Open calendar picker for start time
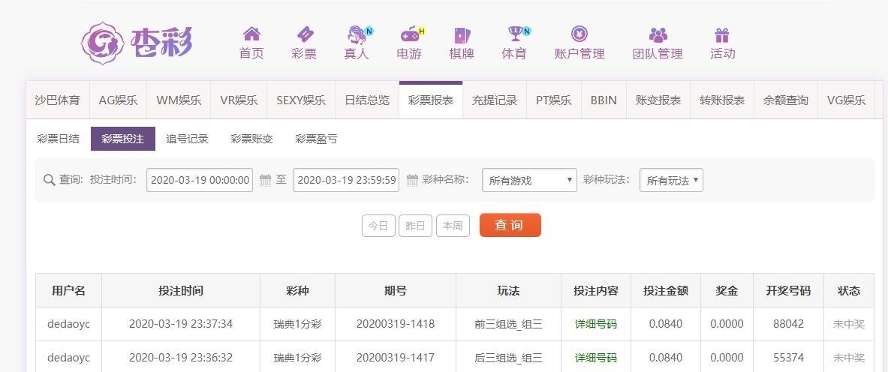The image size is (888, 372). 265,180
